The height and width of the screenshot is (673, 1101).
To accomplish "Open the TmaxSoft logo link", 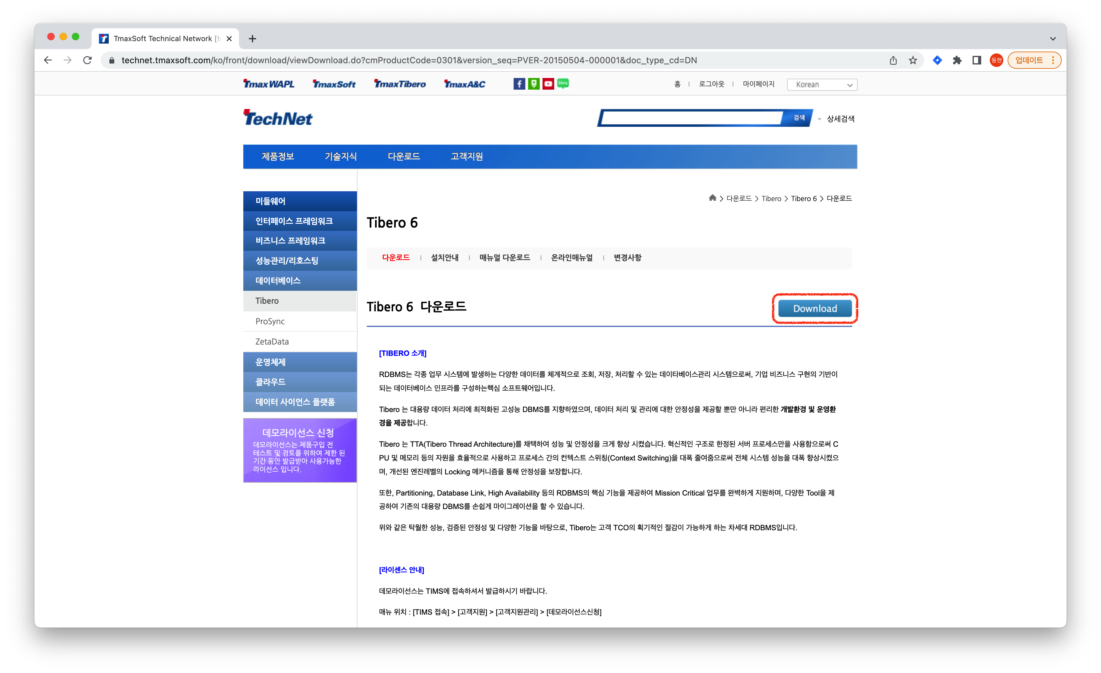I will 334,84.
